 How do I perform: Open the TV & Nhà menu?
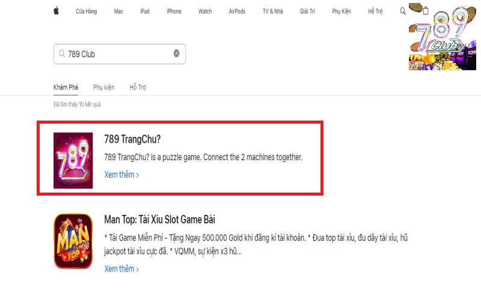point(273,11)
